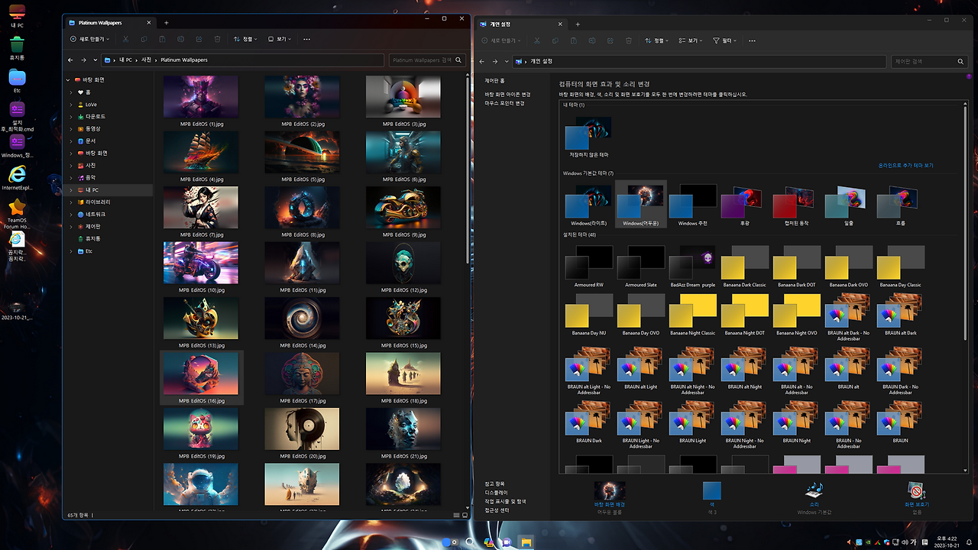
Task: Open the 휴지통 desktop icon
Action: [15, 46]
